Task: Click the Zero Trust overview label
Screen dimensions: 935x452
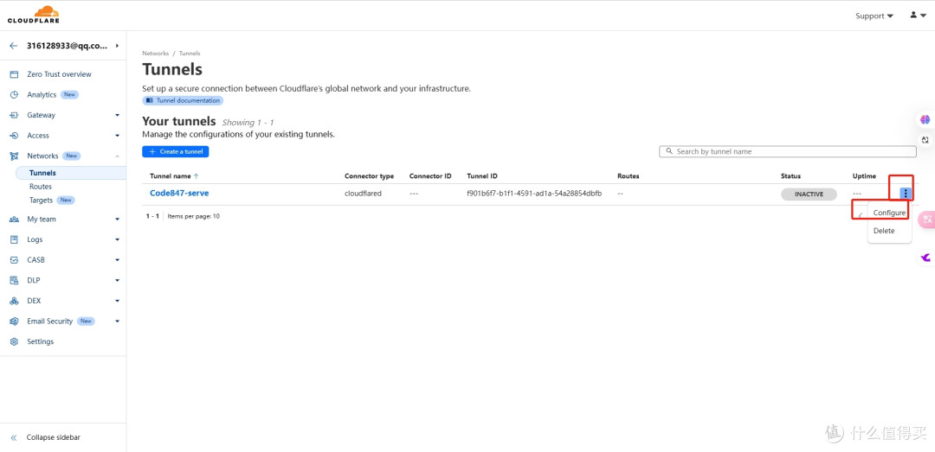Action: 59,74
